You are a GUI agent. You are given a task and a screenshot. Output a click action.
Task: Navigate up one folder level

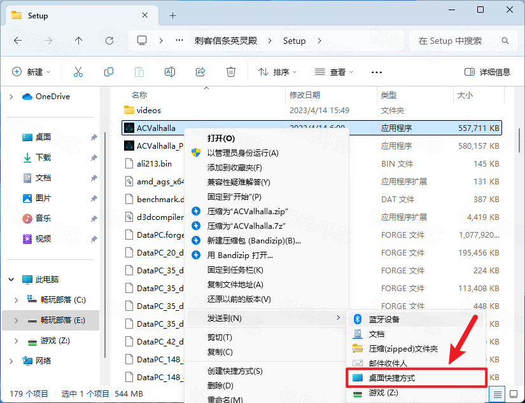click(78, 41)
